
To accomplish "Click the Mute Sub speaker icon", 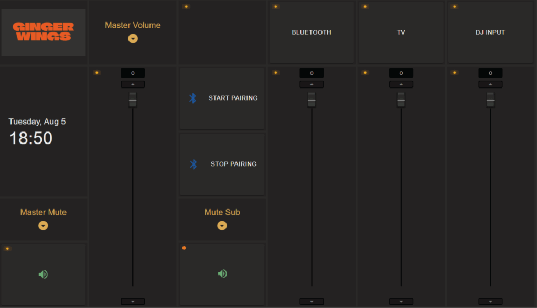I will coord(222,273).
